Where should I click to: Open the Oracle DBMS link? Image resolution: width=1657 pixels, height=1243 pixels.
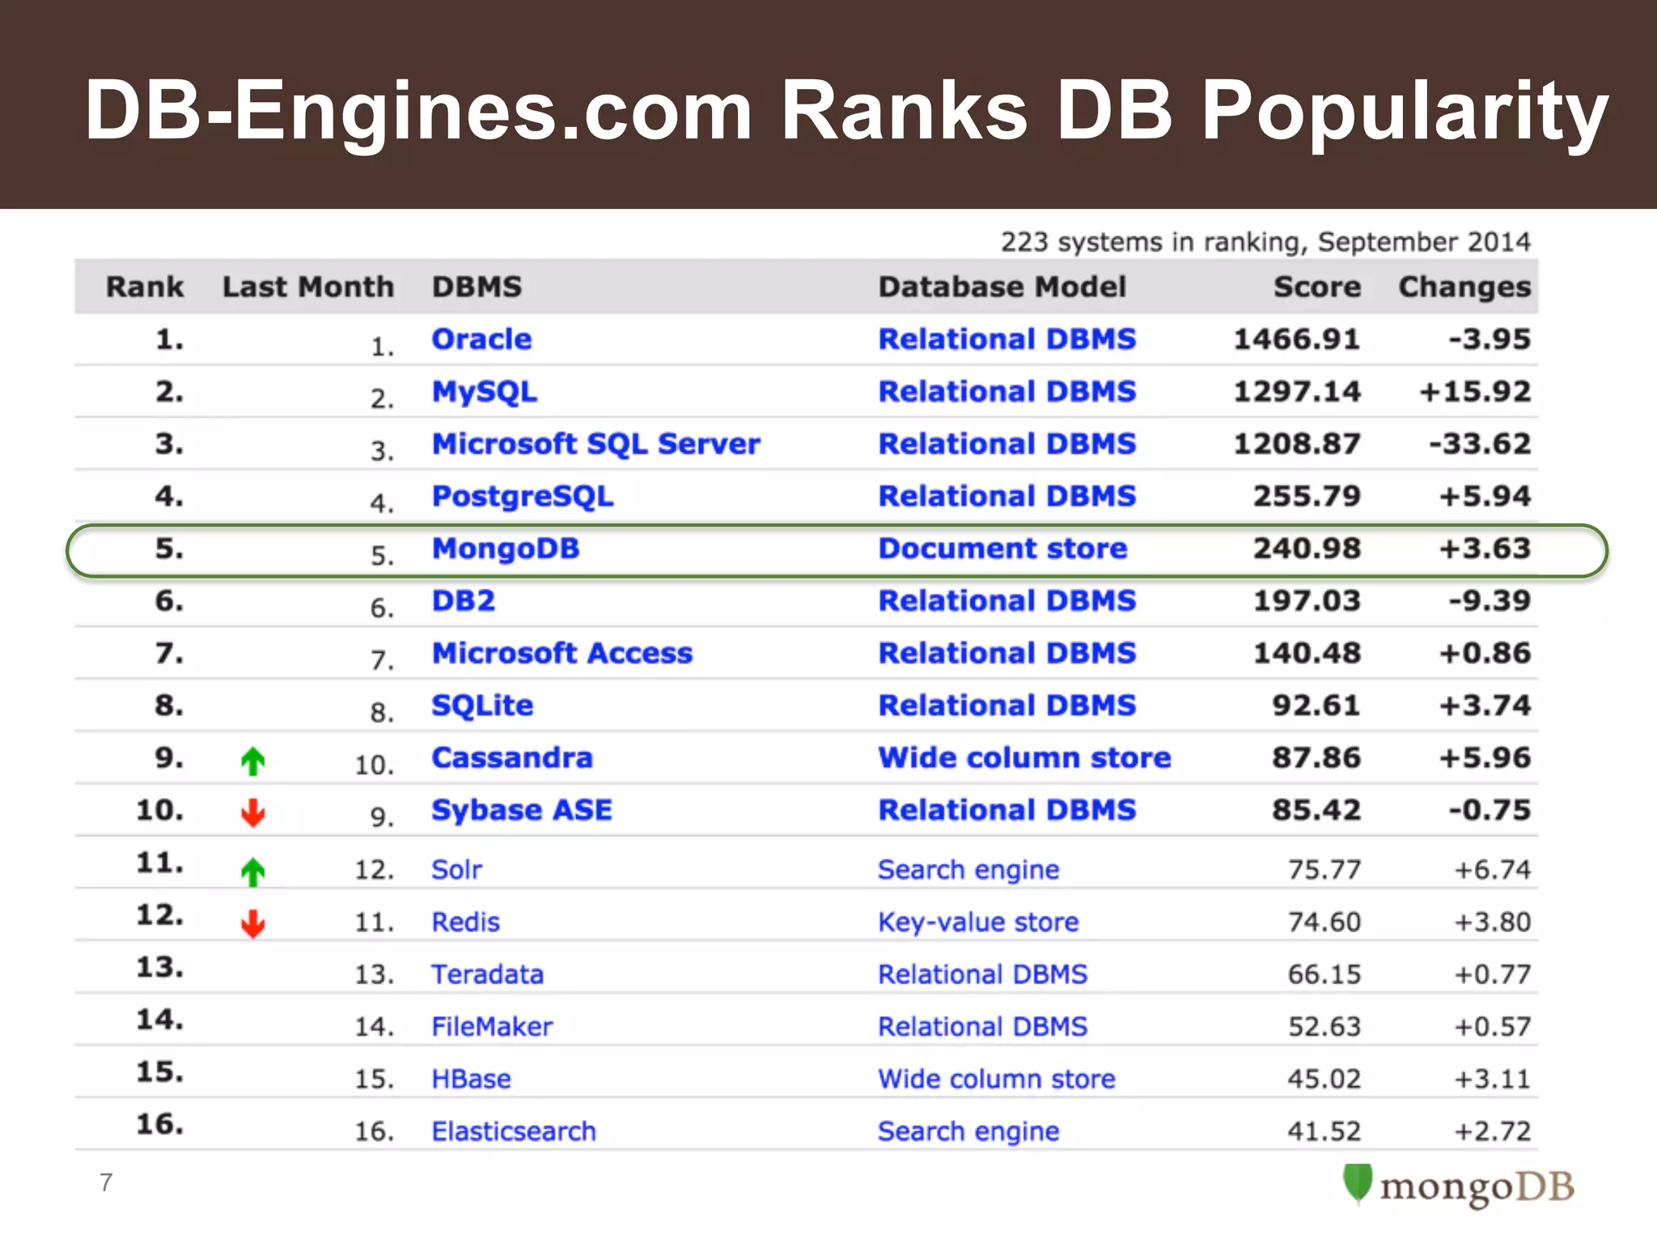pos(481,339)
